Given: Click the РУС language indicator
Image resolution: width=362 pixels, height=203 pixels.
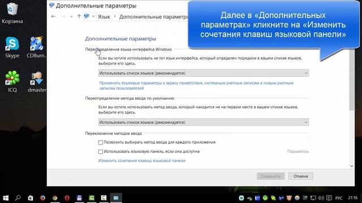Looking at the screenshot, I should point(339,198).
